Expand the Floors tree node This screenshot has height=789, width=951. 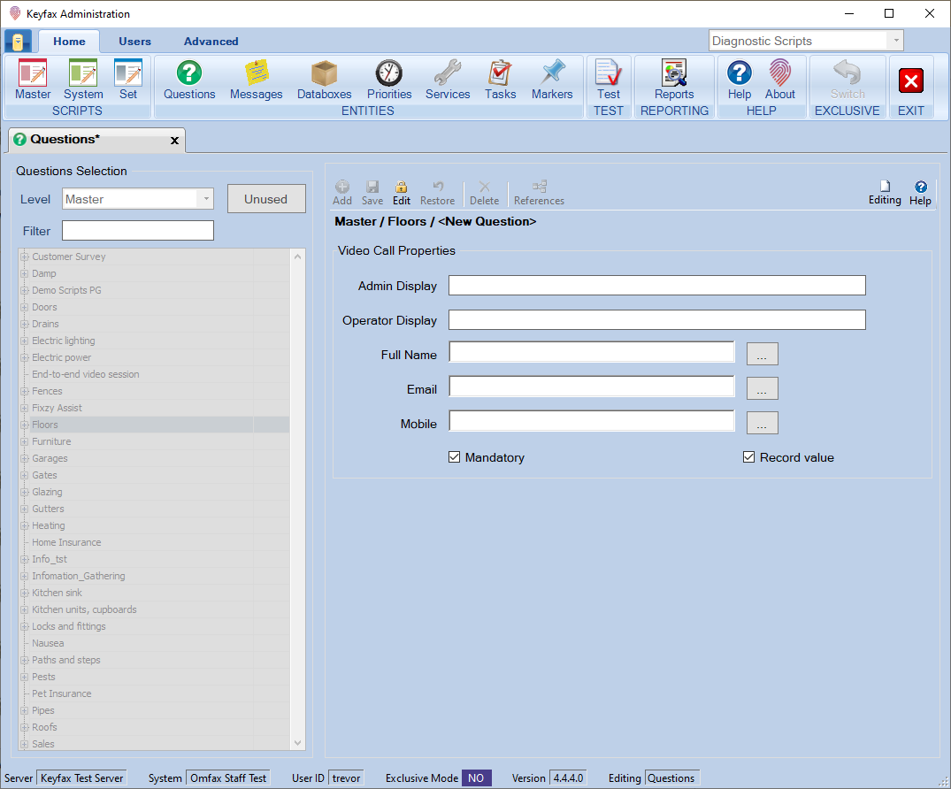(24, 425)
